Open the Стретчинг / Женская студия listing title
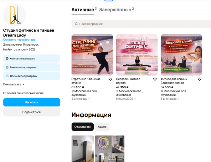211x162 pixels. point(86,81)
